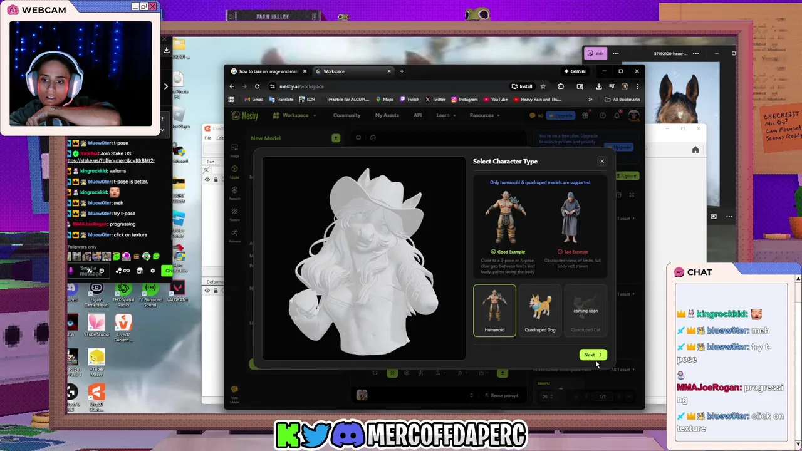Reload the meshy.ai page
This screenshot has width=802, height=451.
click(258, 86)
